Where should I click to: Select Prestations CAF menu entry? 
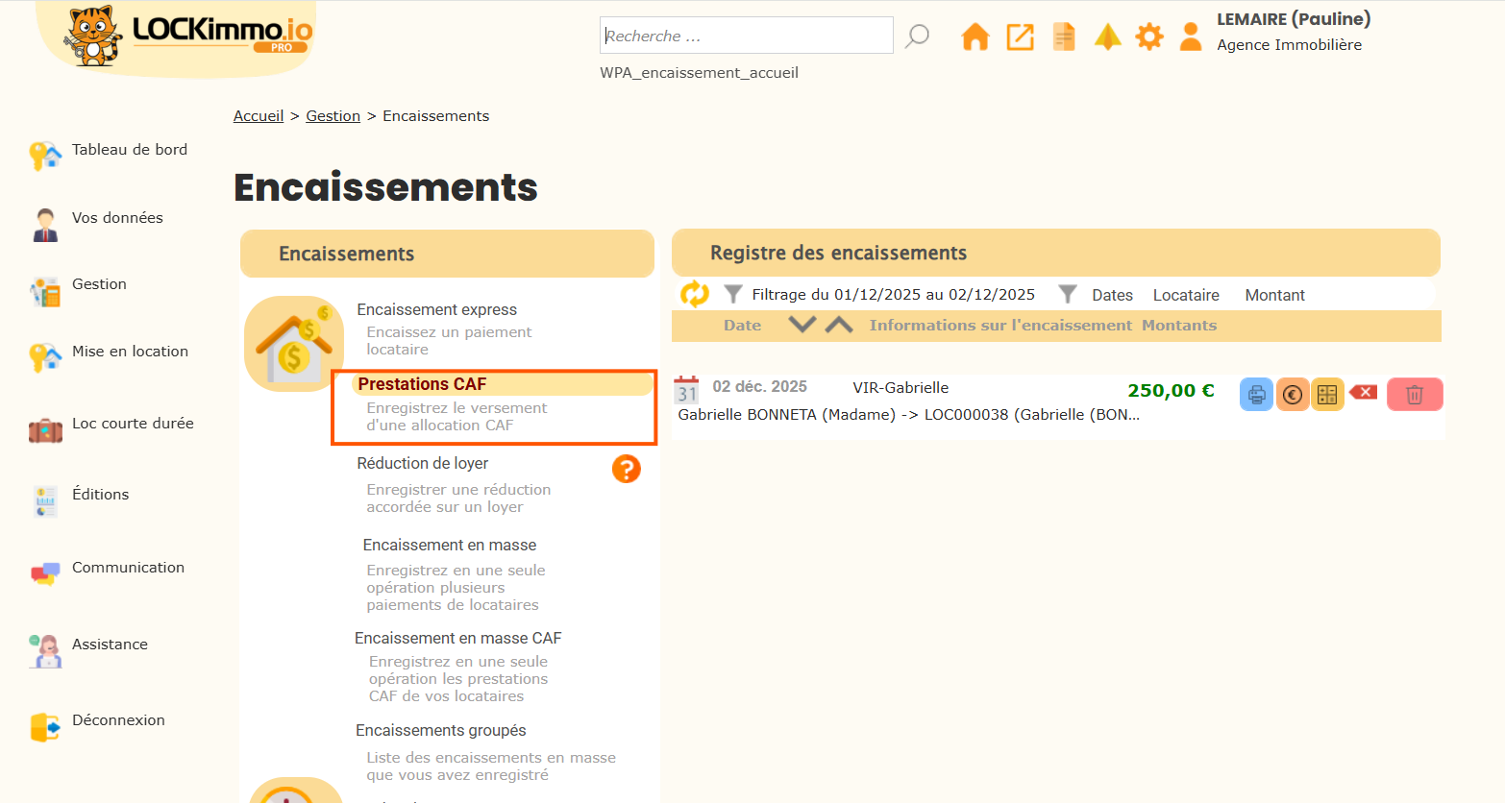tap(422, 384)
